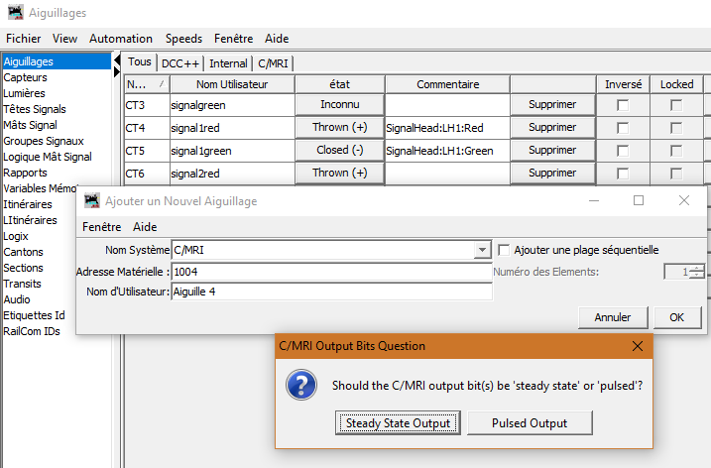Toggle Inversé checkbox for CT3 row
This screenshot has width=711, height=468.
coord(623,105)
